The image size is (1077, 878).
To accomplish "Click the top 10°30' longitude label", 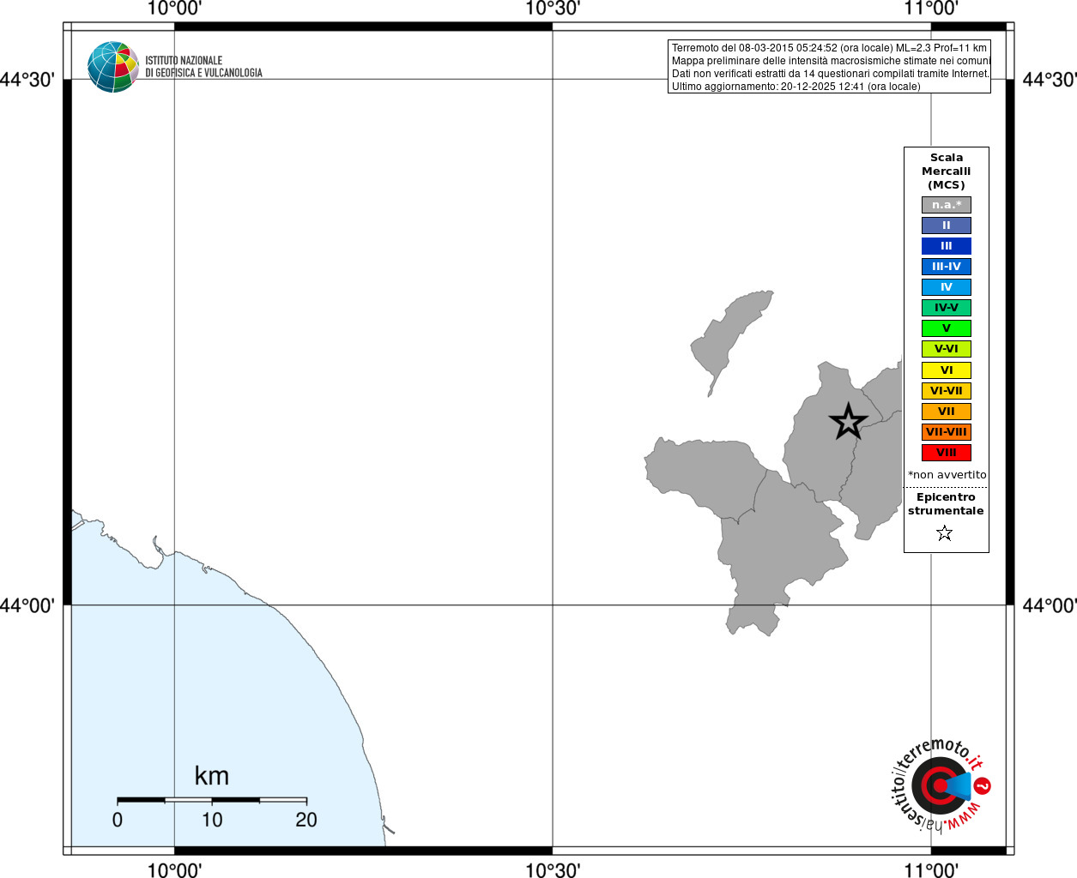I will [x=553, y=9].
